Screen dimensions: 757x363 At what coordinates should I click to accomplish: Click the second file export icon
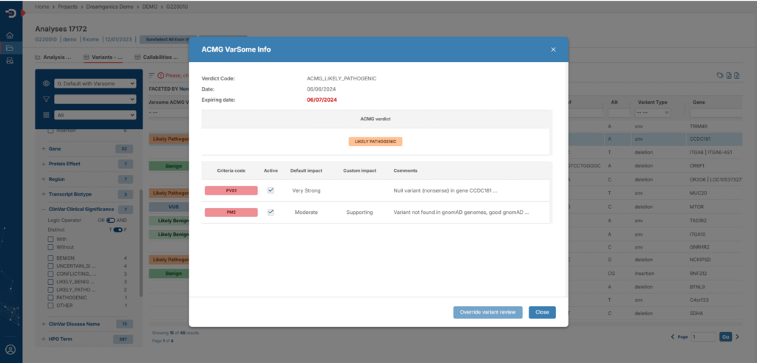(x=737, y=75)
